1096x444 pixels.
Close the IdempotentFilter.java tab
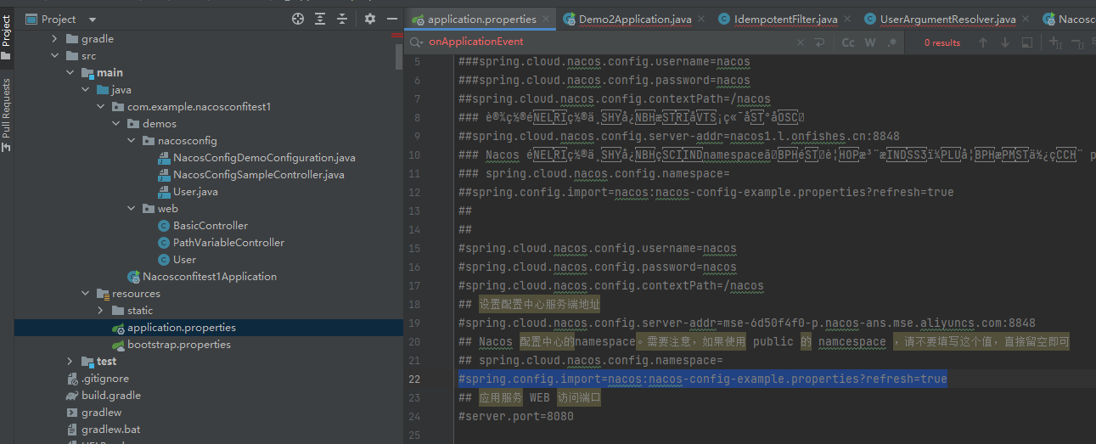(848, 20)
